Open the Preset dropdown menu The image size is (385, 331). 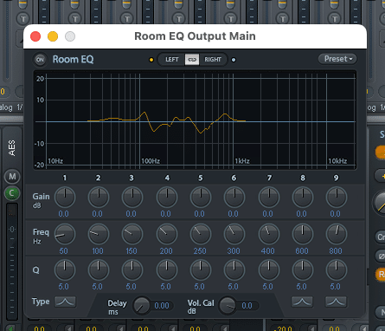coord(337,59)
